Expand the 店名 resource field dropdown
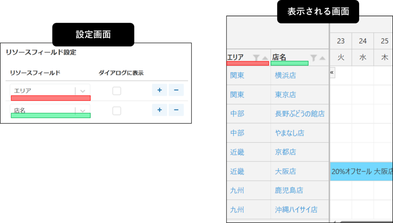Image resolution: width=393 pixels, height=223 pixels. pos(83,110)
